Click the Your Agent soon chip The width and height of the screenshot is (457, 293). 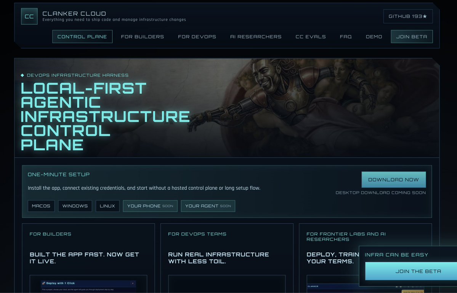(208, 206)
